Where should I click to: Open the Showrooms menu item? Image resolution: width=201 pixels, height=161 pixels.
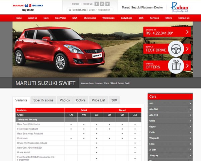[x=90, y=18]
